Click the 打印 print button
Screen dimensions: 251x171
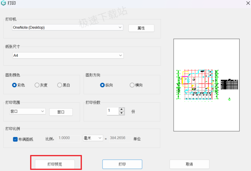pyautogui.click(x=122, y=164)
